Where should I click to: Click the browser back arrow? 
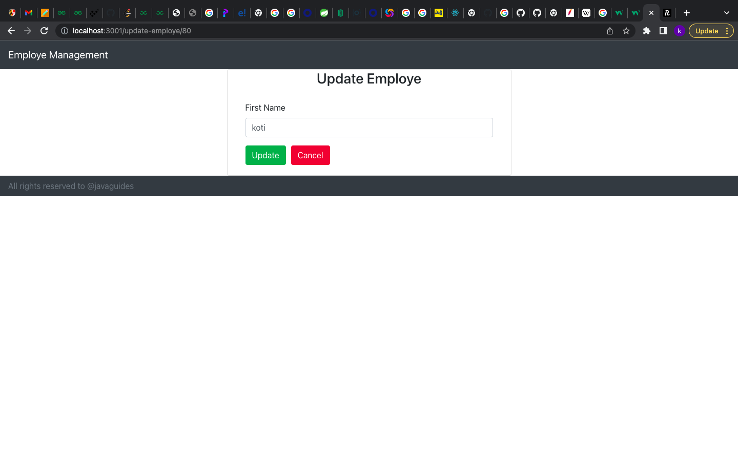[x=11, y=31]
